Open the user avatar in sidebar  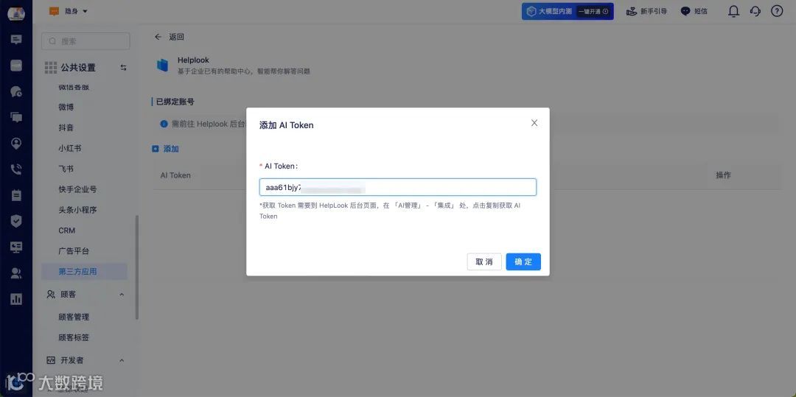(16, 14)
